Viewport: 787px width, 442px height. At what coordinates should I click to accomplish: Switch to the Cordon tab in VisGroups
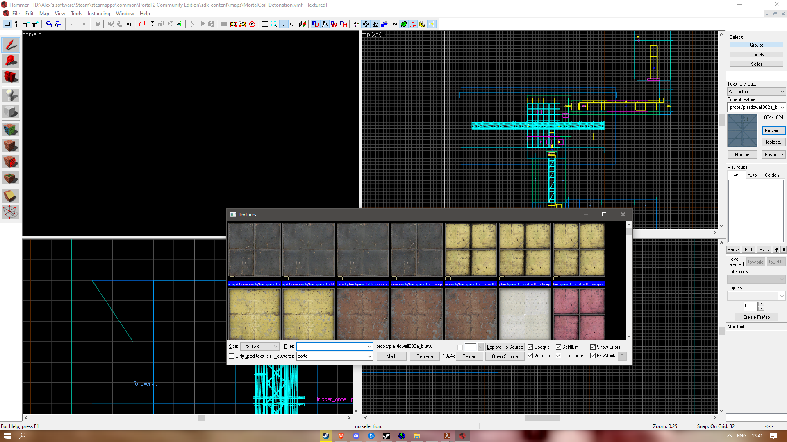point(771,175)
